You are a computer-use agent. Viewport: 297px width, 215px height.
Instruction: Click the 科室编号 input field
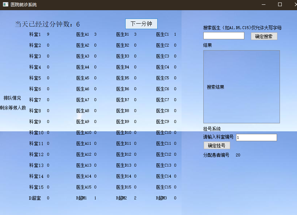(256, 138)
